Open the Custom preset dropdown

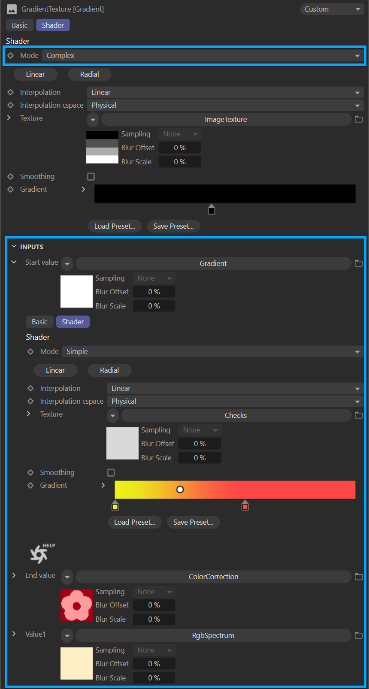tap(332, 9)
